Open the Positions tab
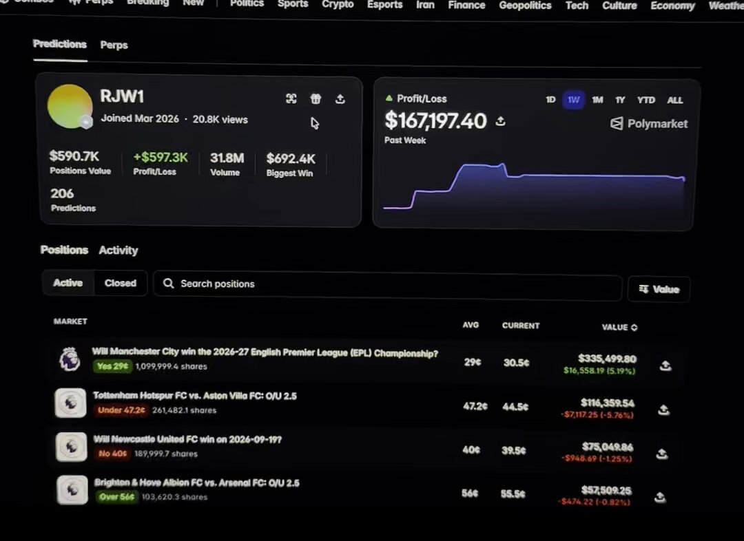 [64, 250]
